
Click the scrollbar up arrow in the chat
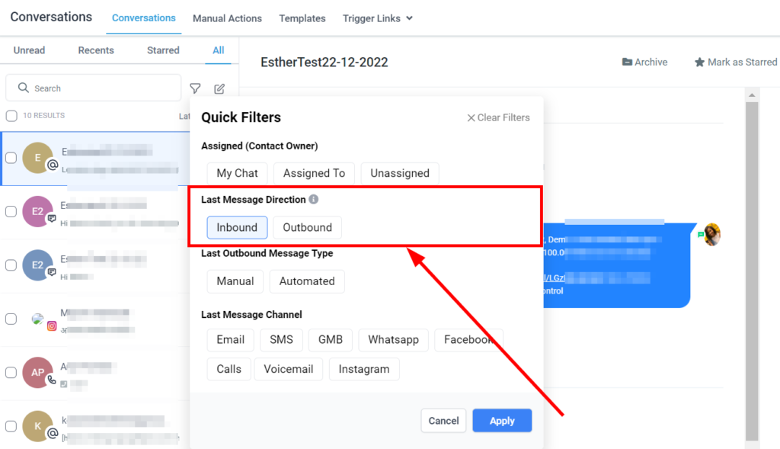752,95
